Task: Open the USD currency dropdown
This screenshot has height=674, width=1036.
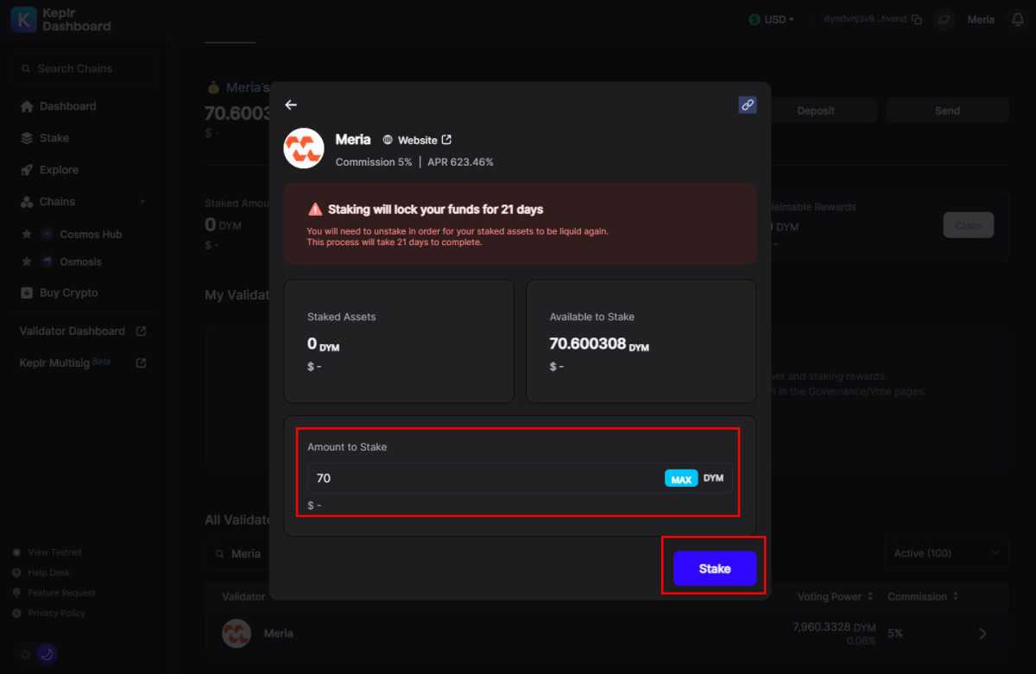Action: coord(772,19)
